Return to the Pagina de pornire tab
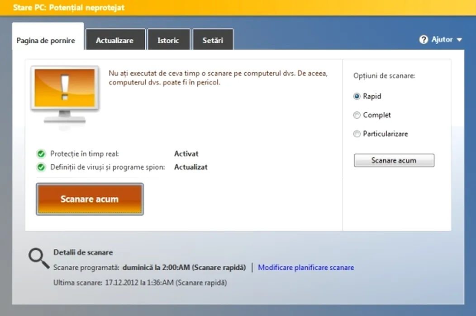The width and height of the screenshot is (476, 316). pos(46,40)
